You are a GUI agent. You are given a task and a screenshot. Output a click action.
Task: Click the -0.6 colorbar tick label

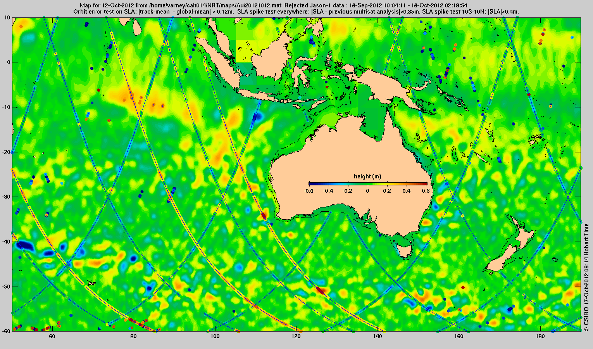coord(309,191)
